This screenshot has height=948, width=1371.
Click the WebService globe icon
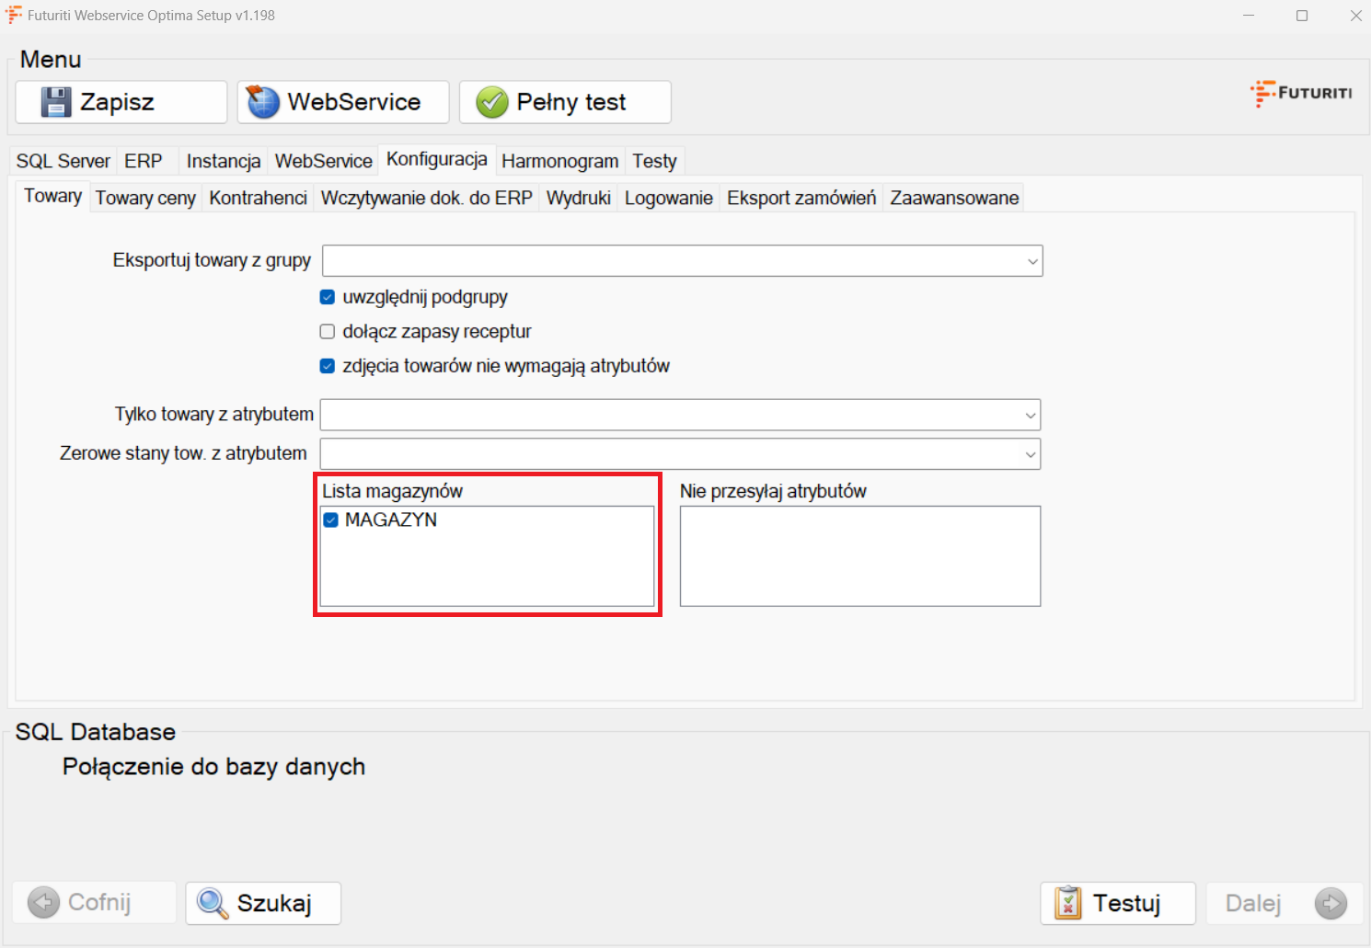(263, 102)
